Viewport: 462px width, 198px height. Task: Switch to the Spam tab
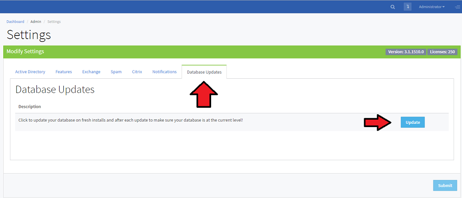116,72
